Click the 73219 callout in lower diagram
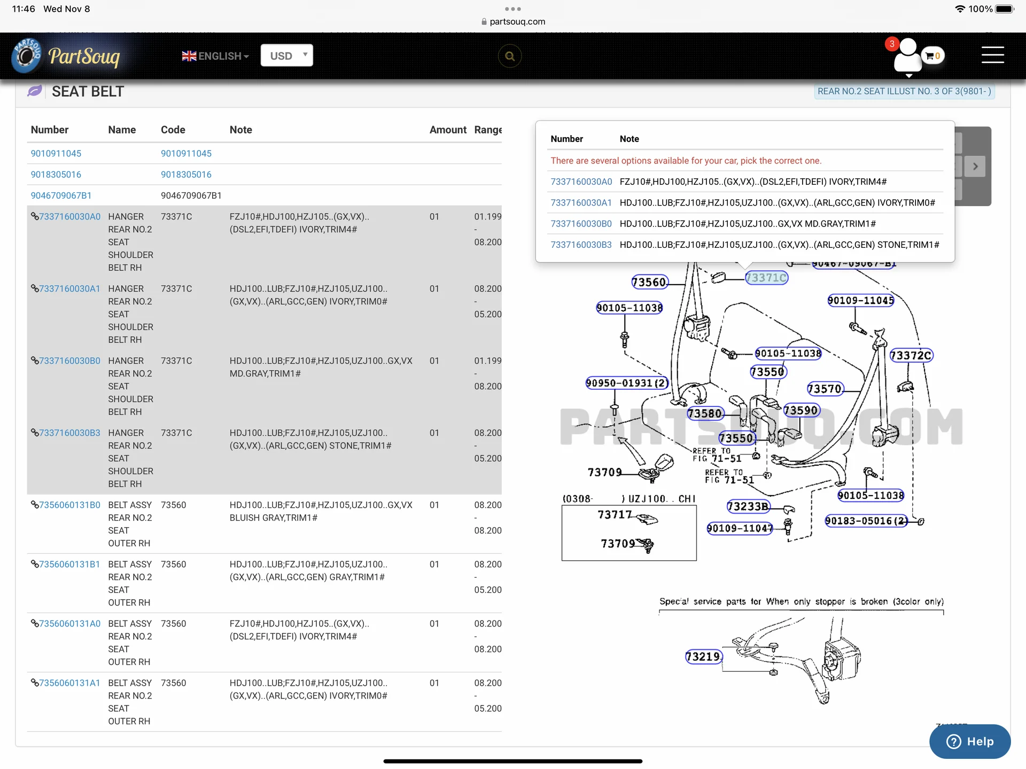 click(x=703, y=656)
